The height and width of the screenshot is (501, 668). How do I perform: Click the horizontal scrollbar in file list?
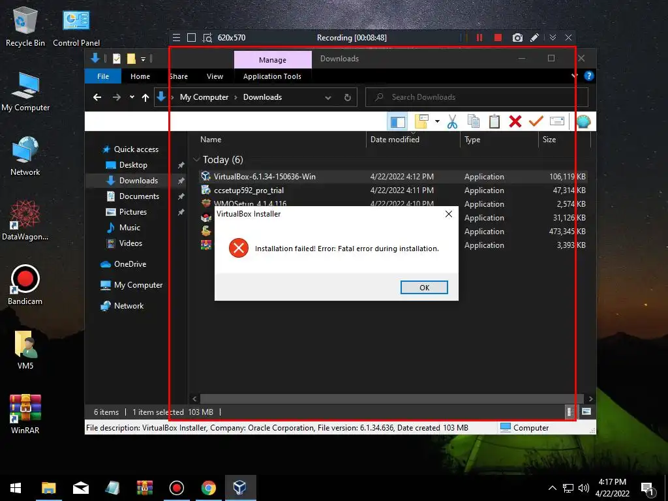click(391, 399)
